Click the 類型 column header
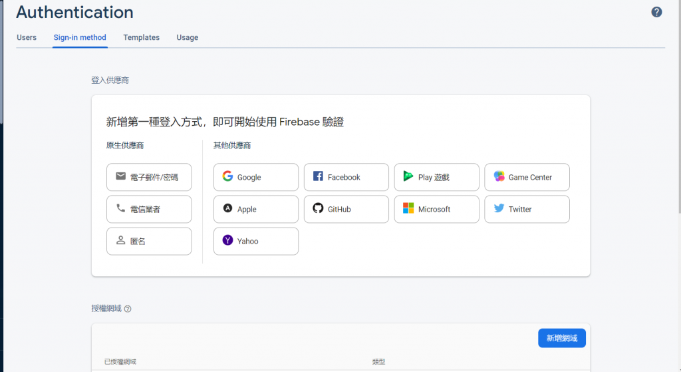This screenshot has height=372, width=681. (378, 361)
